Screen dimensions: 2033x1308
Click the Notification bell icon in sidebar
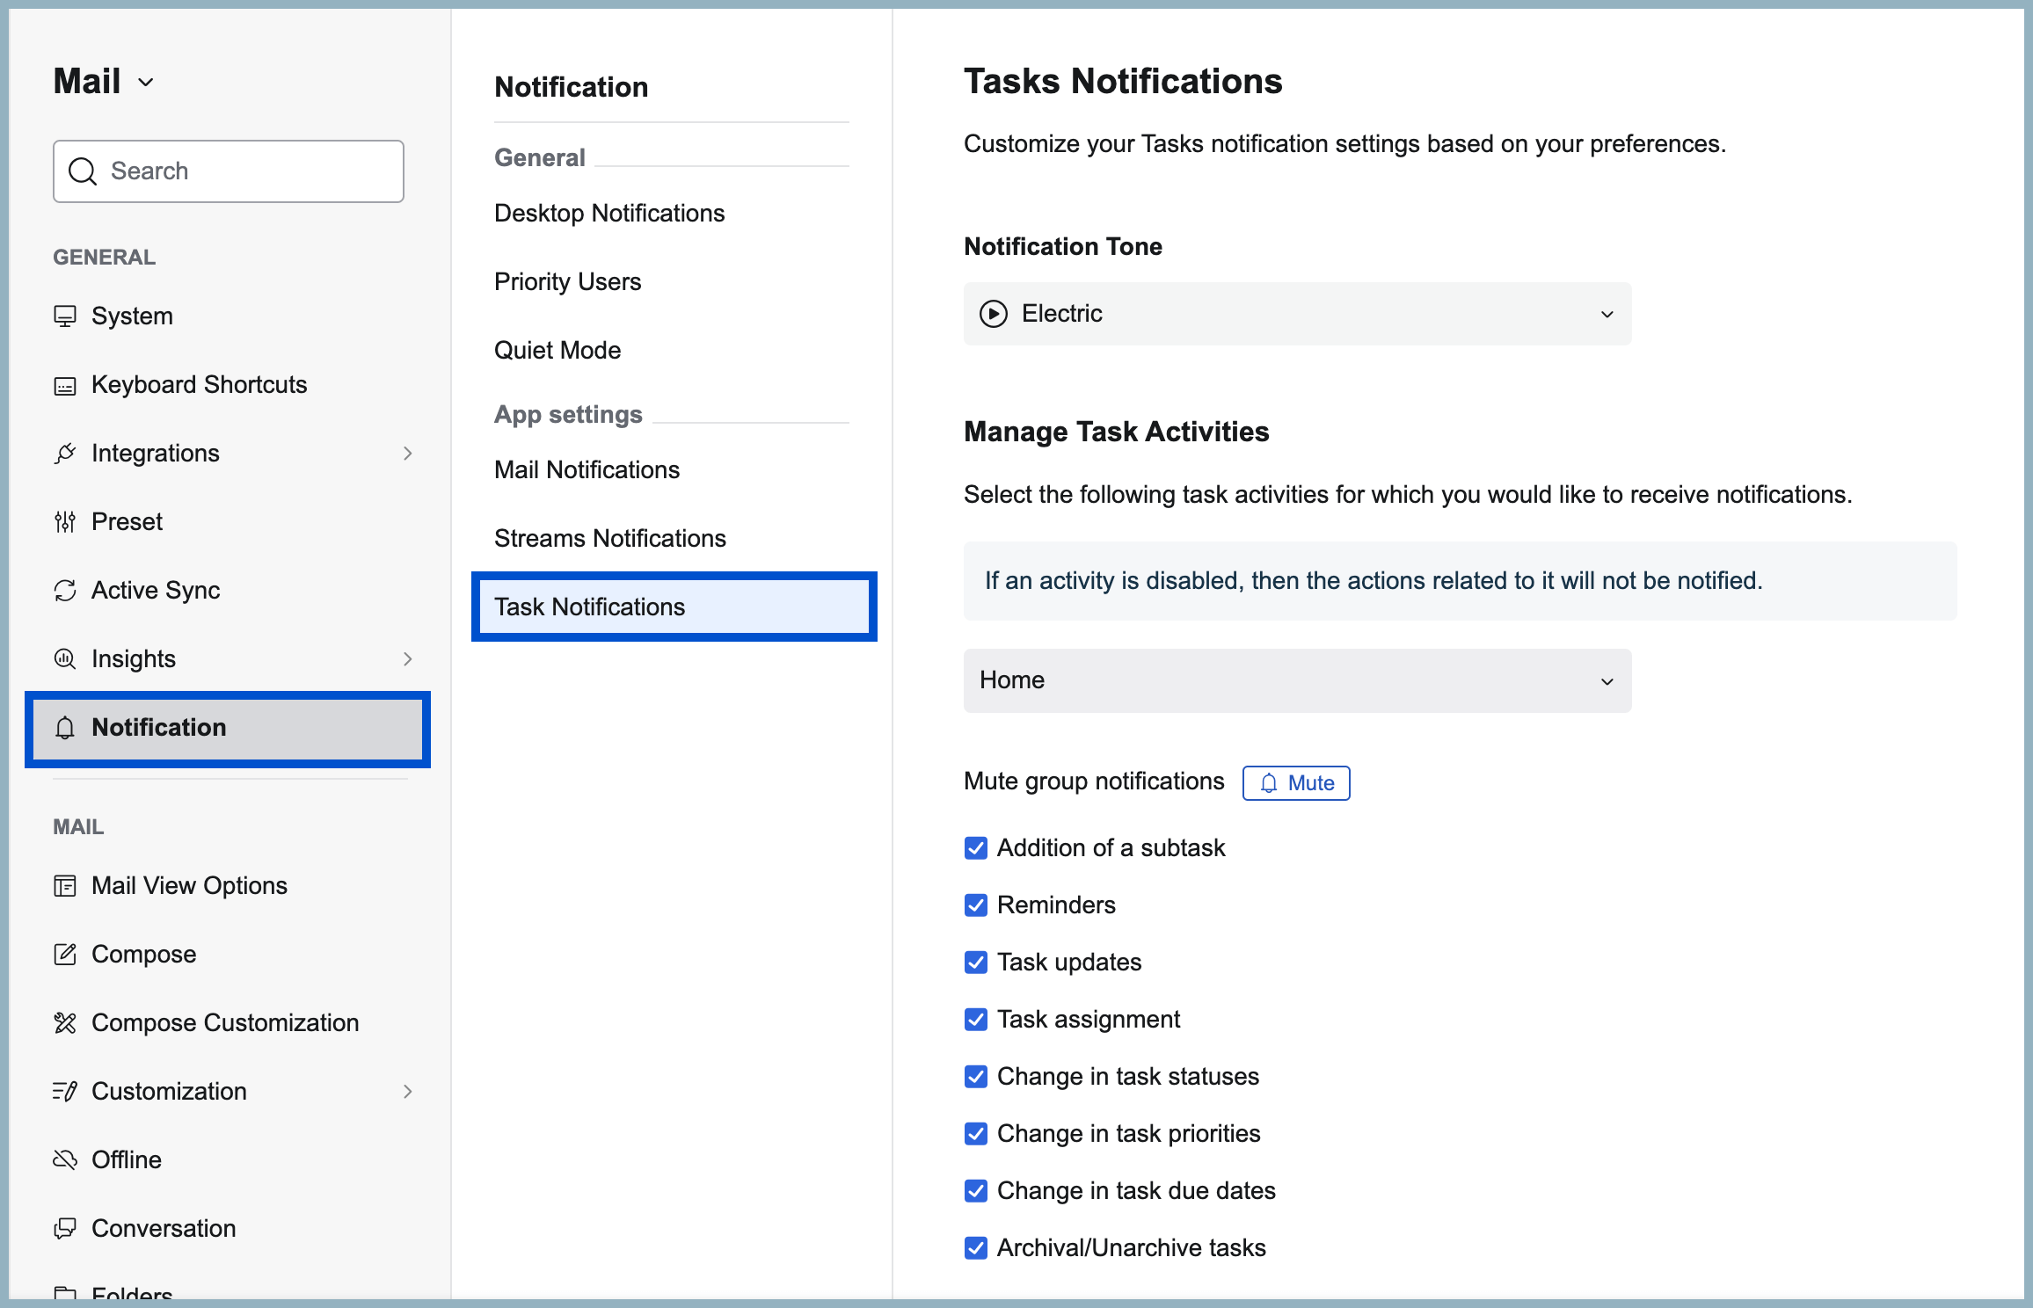click(65, 728)
